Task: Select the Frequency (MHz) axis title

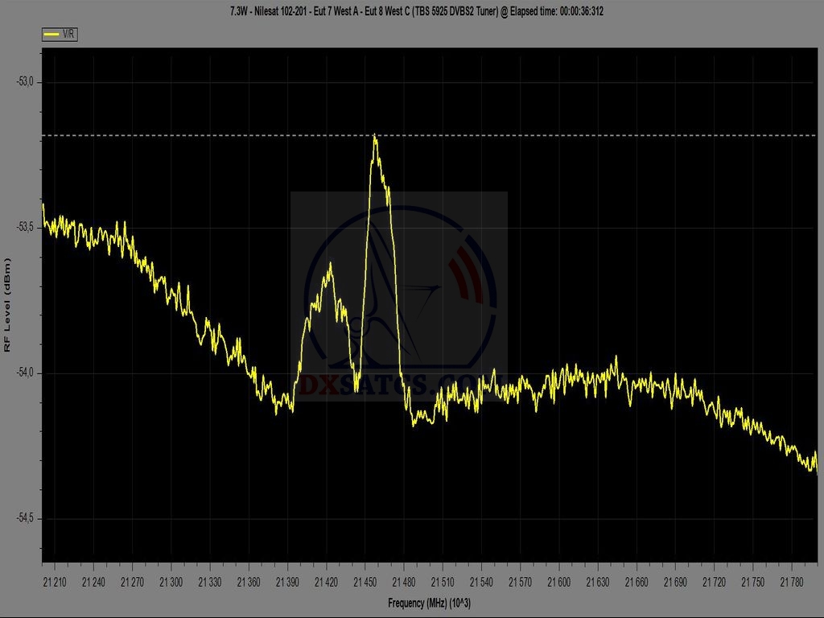Action: click(429, 603)
